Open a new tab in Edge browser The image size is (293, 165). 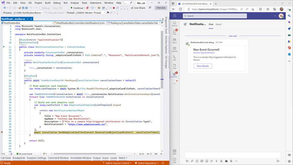point(216,4)
